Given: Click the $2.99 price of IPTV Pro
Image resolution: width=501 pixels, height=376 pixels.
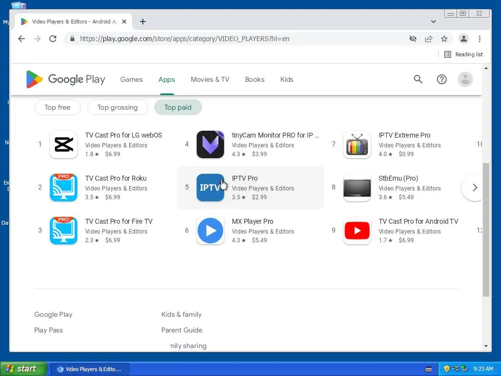Looking at the screenshot, I should [259, 197].
